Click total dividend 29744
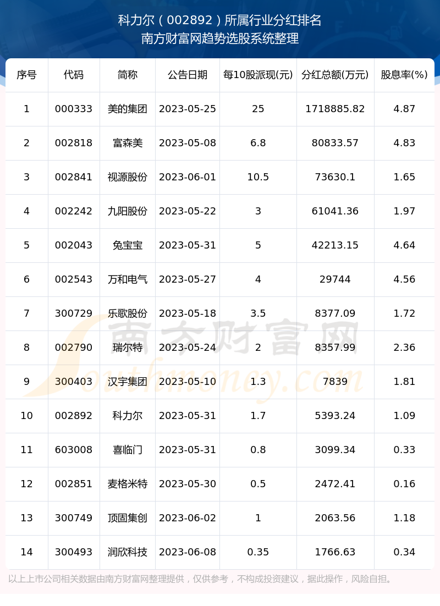The width and height of the screenshot is (440, 606). click(335, 279)
